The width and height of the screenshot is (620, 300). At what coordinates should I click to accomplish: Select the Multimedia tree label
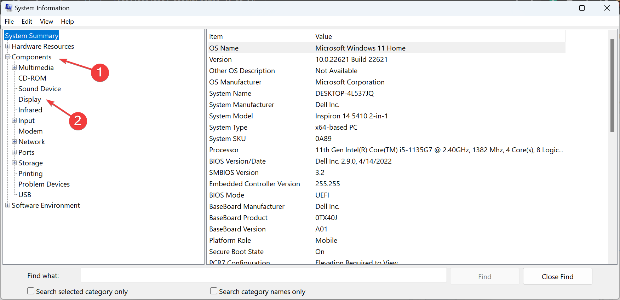coord(36,67)
